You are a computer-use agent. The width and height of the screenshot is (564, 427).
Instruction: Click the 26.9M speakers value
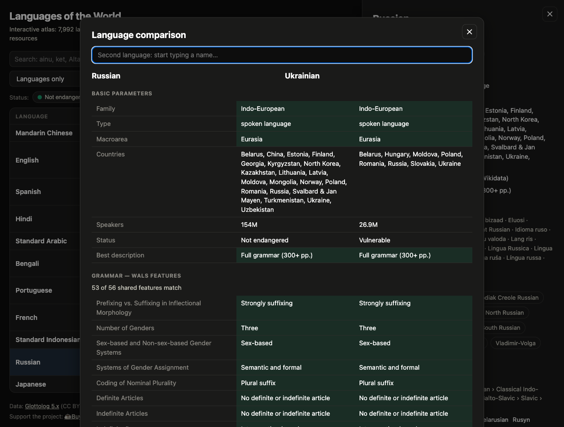click(368, 225)
